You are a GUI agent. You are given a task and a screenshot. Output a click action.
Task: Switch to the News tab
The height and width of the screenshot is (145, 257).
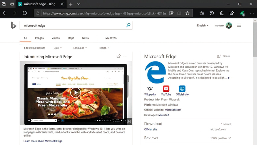point(85,38)
